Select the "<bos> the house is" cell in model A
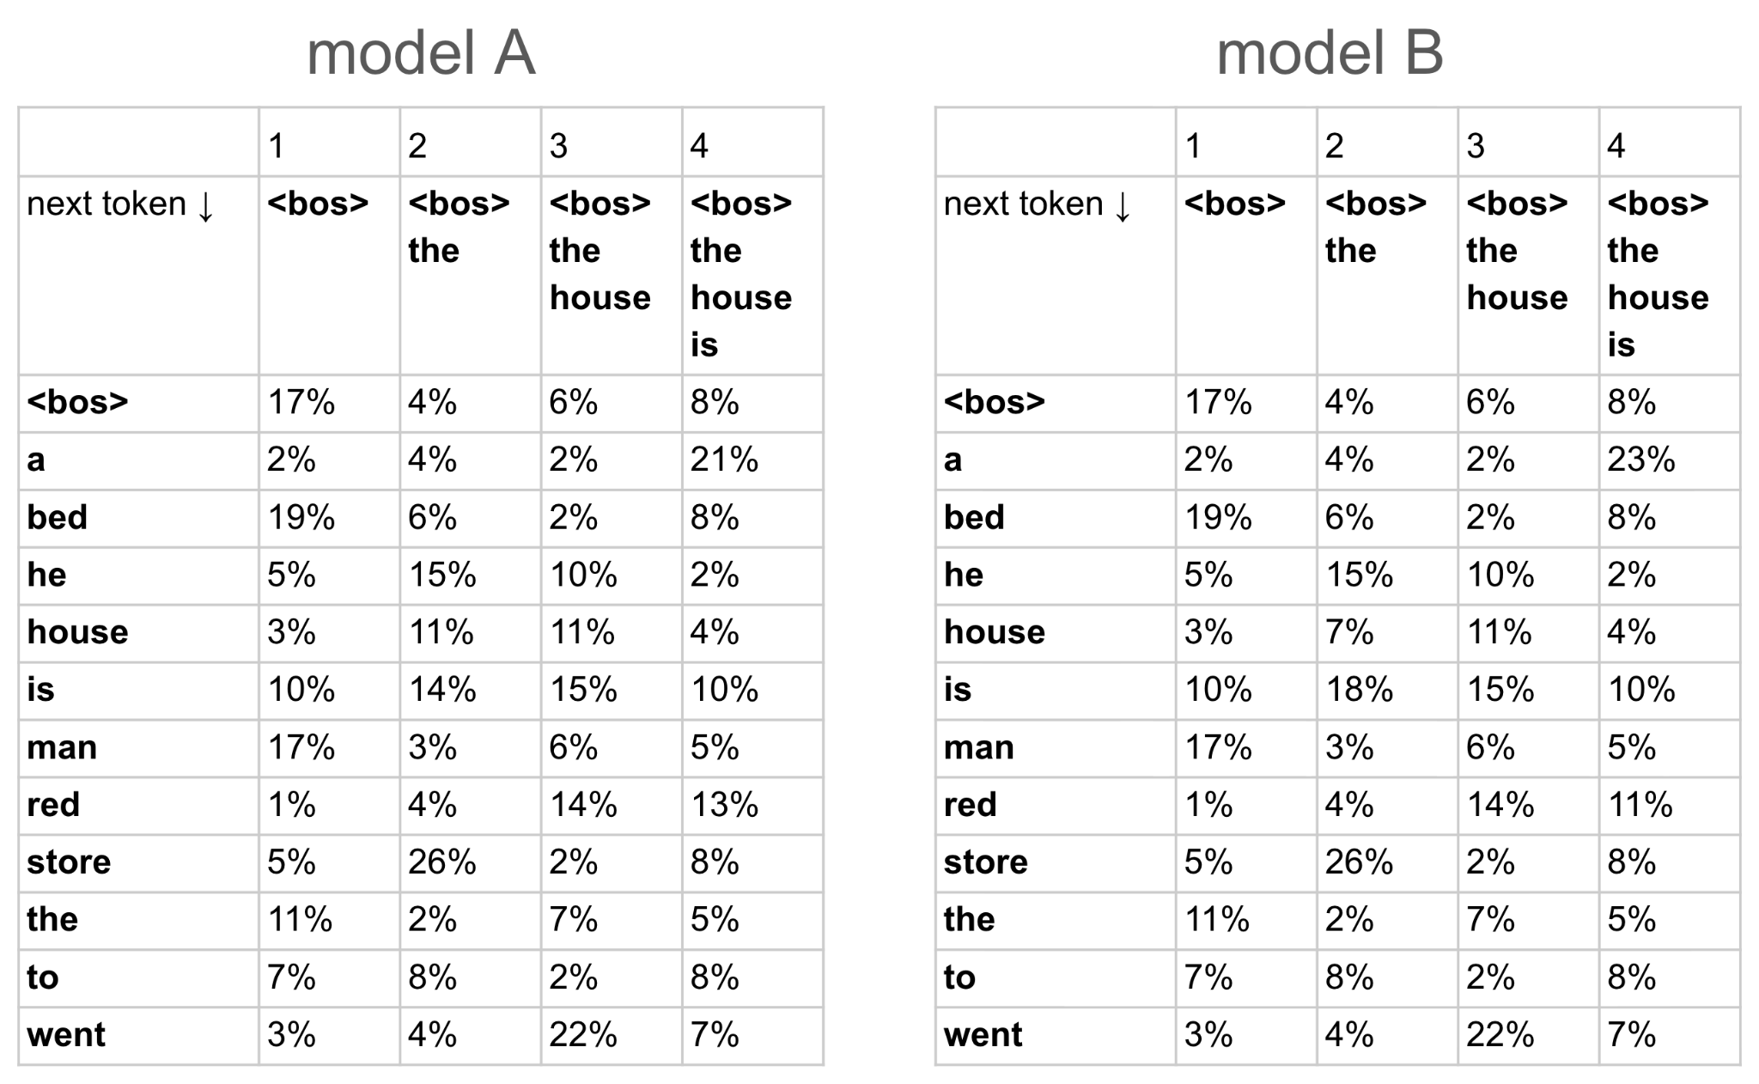The width and height of the screenshot is (1759, 1084). [741, 273]
